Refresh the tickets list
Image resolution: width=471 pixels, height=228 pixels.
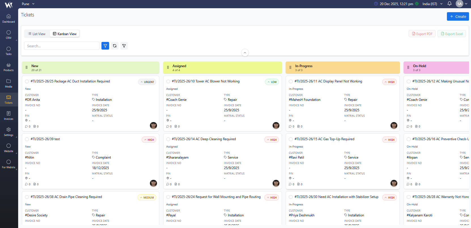click(115, 46)
